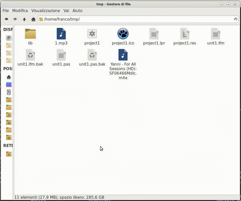Click the 'Yanni - For All Seasons' file name
Viewport: 241px width, 201px height.
(x=123, y=71)
